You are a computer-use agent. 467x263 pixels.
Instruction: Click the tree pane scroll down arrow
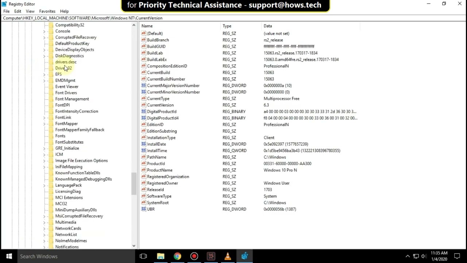point(134,246)
